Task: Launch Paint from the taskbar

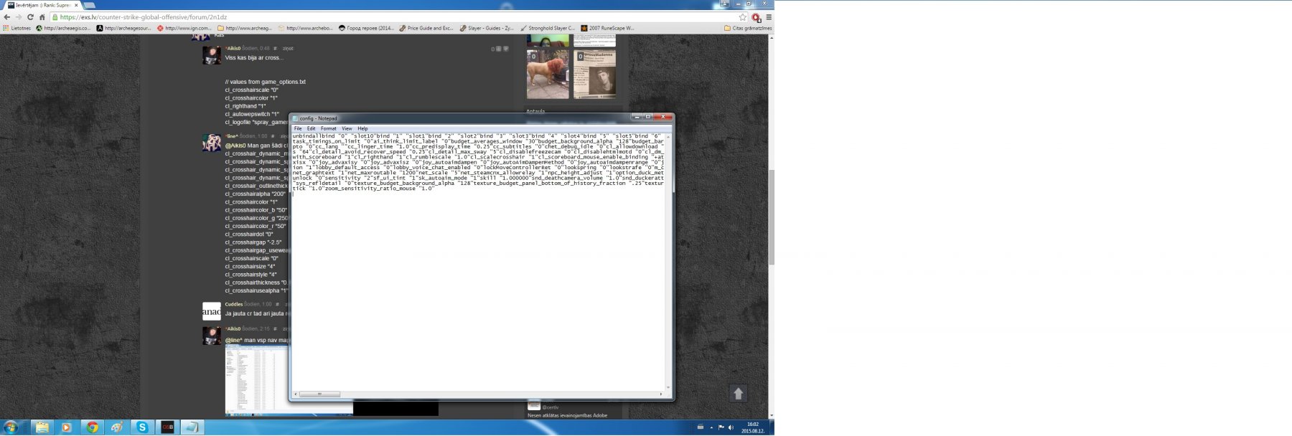Action: click(x=117, y=427)
